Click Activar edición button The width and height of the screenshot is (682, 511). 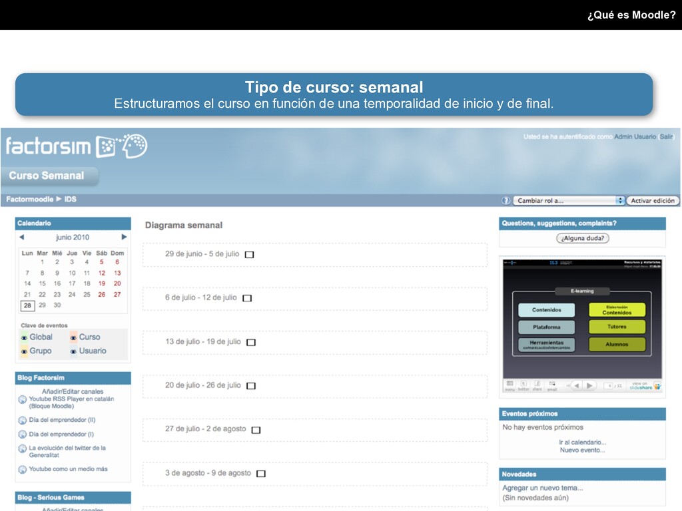pos(653,200)
